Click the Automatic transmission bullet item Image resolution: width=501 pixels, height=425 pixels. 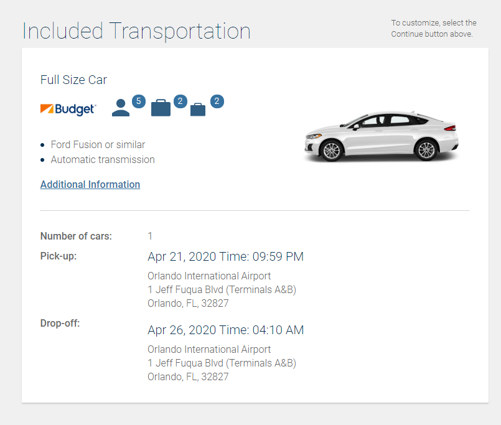(x=103, y=159)
